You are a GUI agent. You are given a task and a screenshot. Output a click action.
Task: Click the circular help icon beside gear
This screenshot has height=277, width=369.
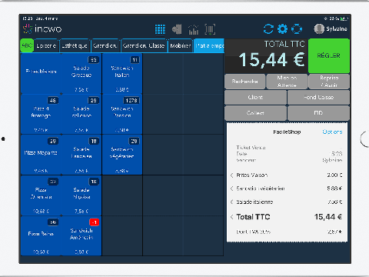(297, 29)
